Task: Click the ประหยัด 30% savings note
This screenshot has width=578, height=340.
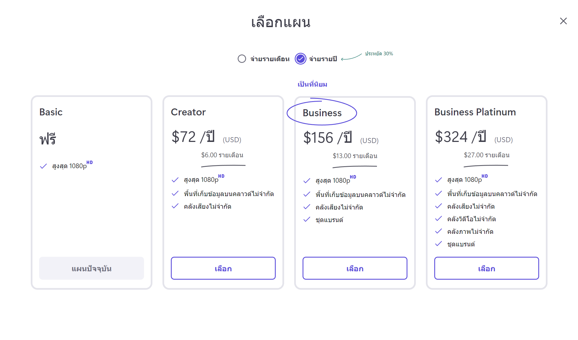Action: 379,53
